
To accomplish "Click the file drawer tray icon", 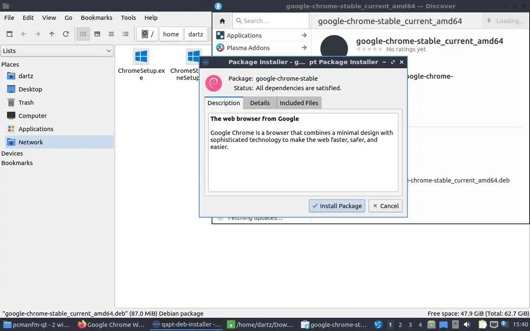I will click(x=431, y=325).
